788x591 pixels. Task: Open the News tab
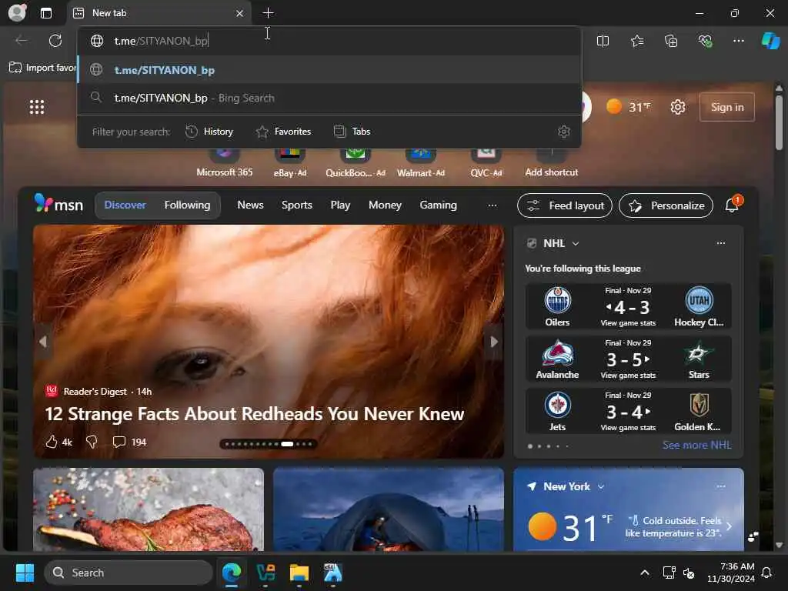pyautogui.click(x=250, y=205)
